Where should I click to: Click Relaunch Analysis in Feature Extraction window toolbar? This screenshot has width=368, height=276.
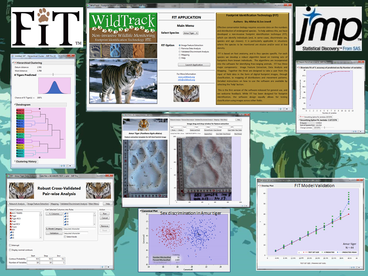(x=175, y=120)
